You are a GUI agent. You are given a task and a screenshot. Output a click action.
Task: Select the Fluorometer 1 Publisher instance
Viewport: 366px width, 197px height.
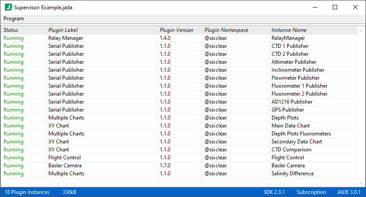[x=299, y=86]
